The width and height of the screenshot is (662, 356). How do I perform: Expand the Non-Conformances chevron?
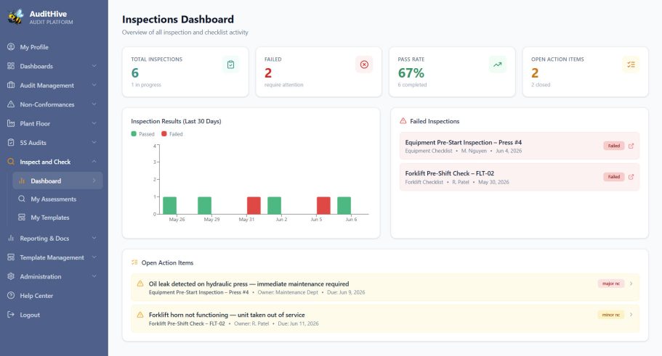94,104
